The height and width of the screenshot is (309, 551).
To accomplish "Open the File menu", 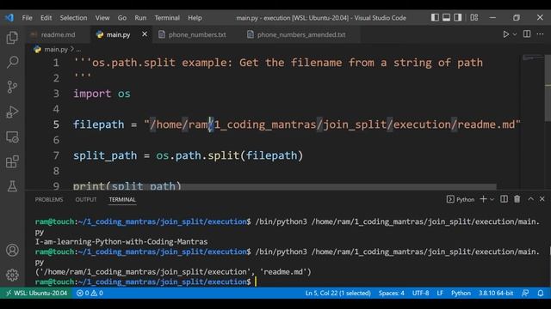I will (27, 18).
